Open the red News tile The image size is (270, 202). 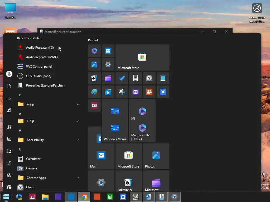tap(94, 105)
